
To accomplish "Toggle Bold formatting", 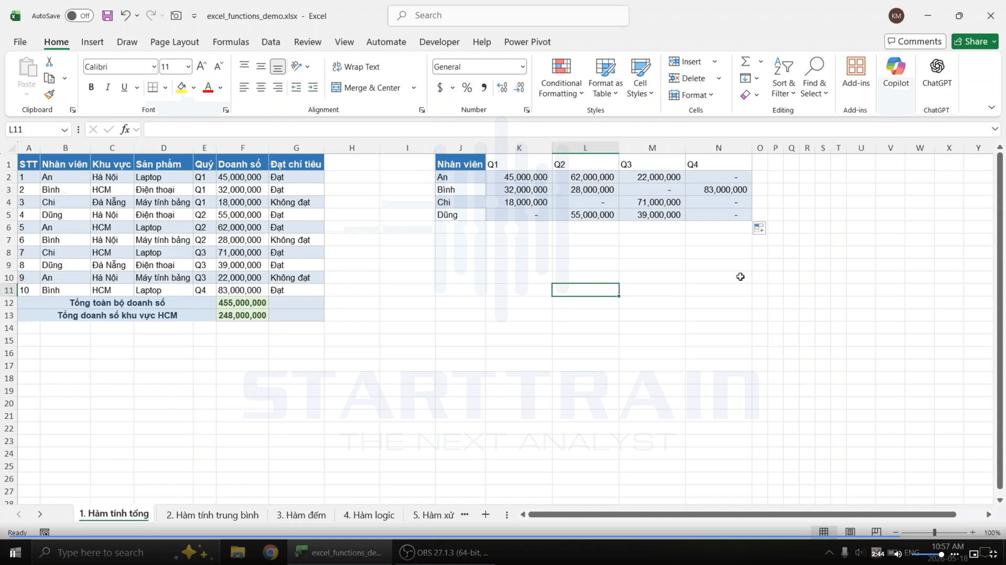I will point(91,87).
